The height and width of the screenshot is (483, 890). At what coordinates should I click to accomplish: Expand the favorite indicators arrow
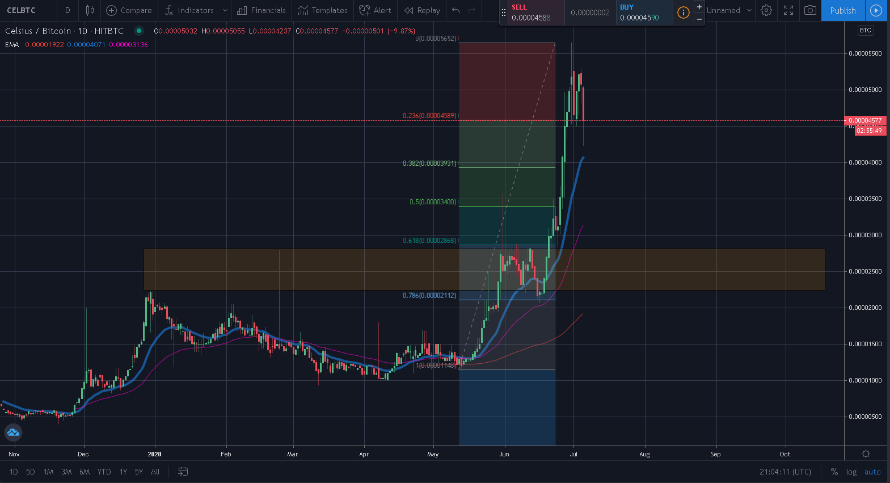coord(225,10)
